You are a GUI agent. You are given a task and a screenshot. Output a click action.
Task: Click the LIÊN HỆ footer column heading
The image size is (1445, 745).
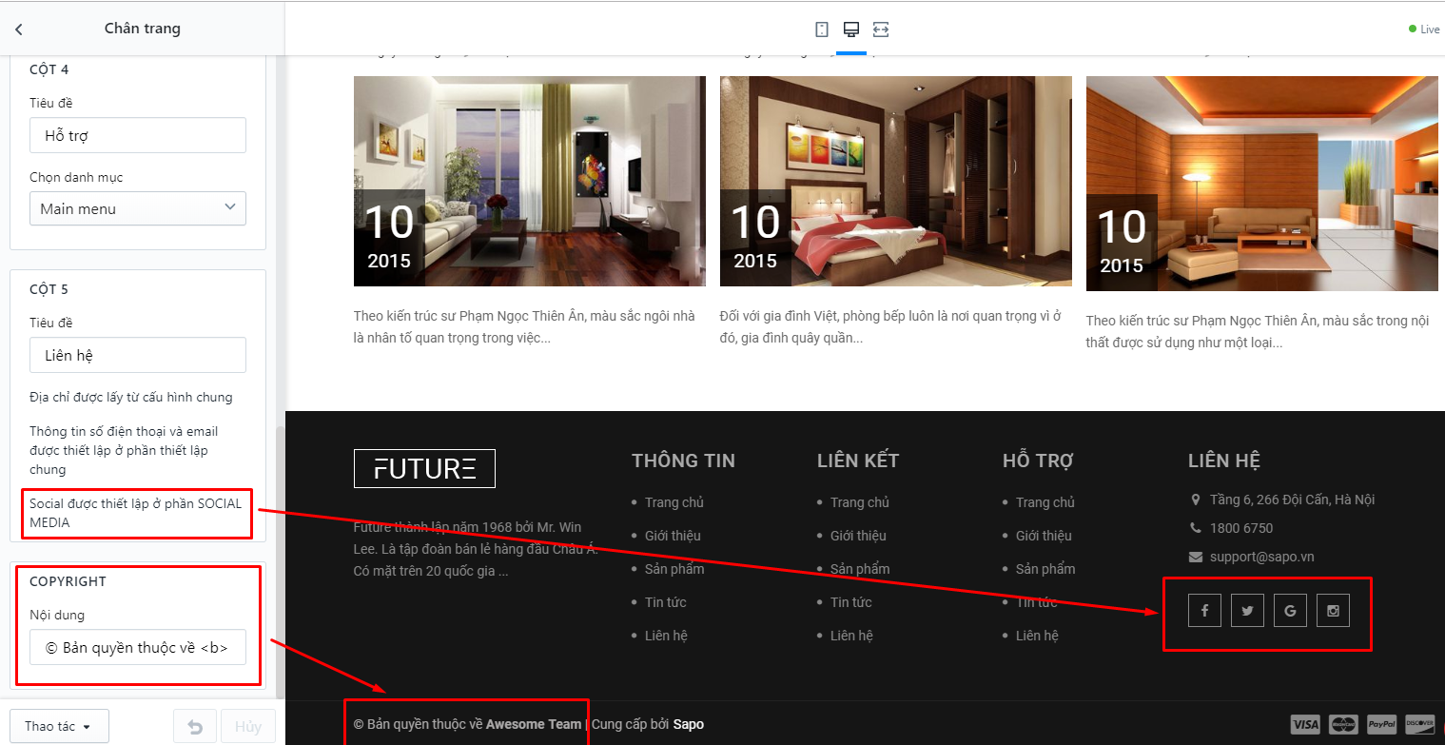pos(1224,461)
